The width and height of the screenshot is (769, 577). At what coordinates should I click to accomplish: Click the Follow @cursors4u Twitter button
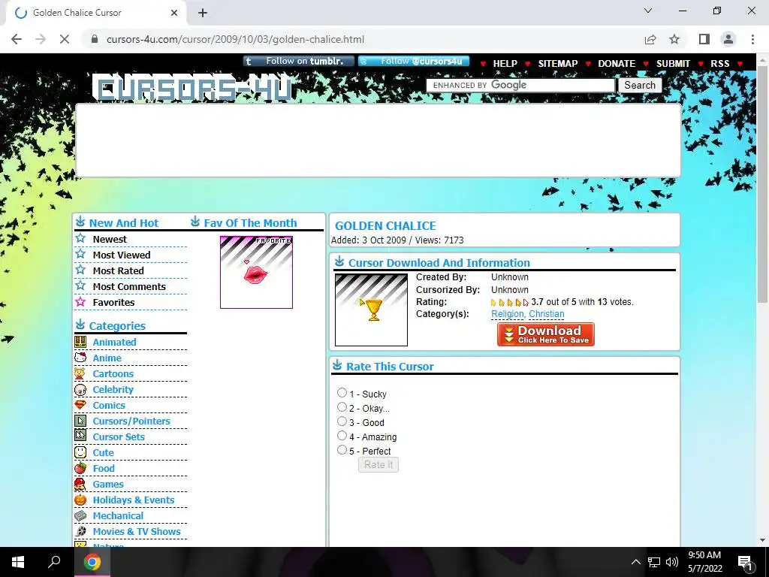click(414, 62)
